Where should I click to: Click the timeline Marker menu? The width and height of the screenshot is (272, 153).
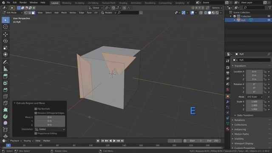click(x=47, y=141)
